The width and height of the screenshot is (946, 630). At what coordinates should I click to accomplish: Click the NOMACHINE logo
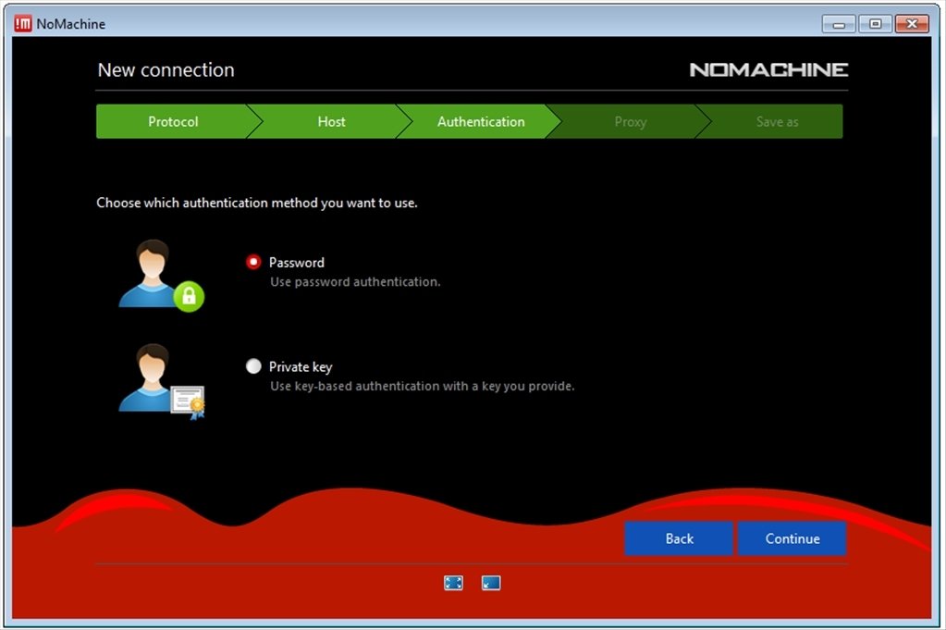tap(768, 69)
